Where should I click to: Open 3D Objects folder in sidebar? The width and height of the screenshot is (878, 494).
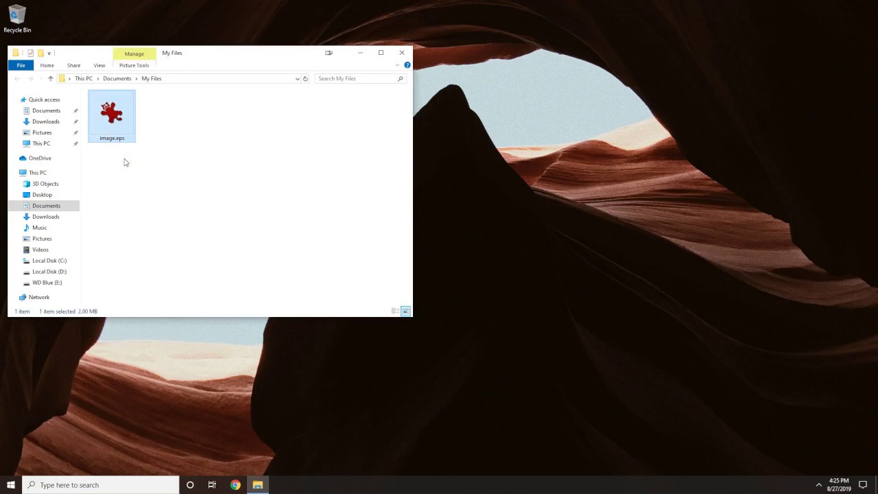point(45,184)
